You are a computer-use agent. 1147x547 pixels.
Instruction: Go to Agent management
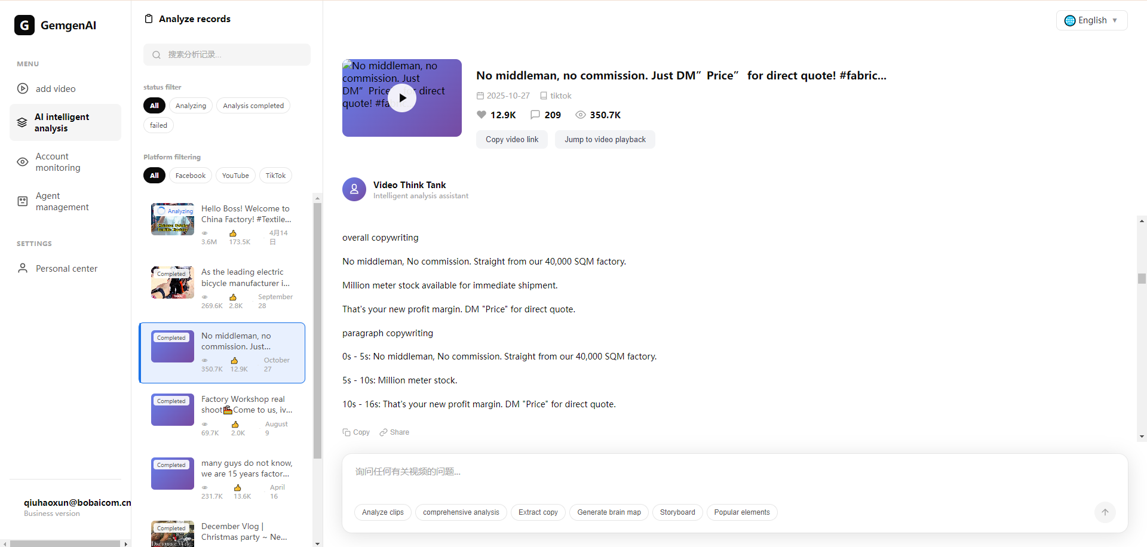coord(62,201)
